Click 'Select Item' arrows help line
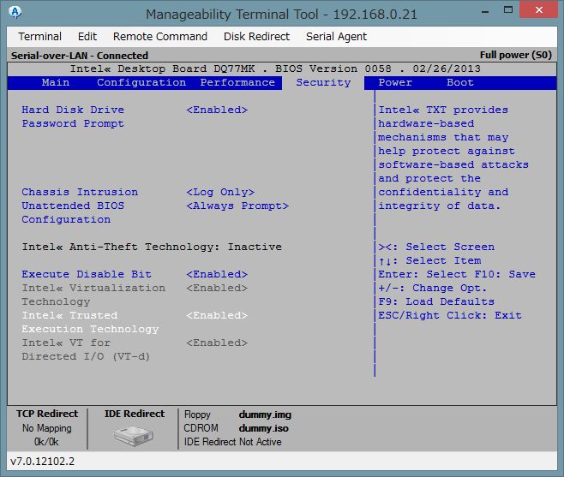 (x=429, y=260)
